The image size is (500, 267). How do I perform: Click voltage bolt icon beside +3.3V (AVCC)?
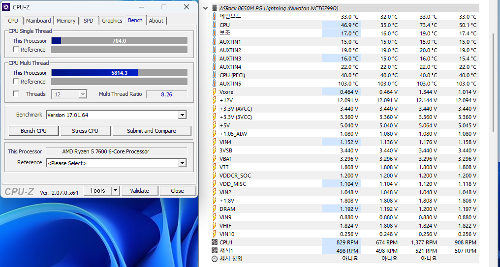(x=215, y=109)
